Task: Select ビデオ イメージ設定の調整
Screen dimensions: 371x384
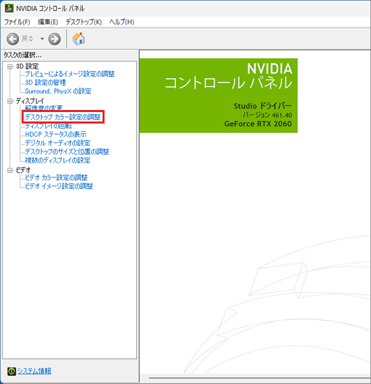Action: (59, 186)
